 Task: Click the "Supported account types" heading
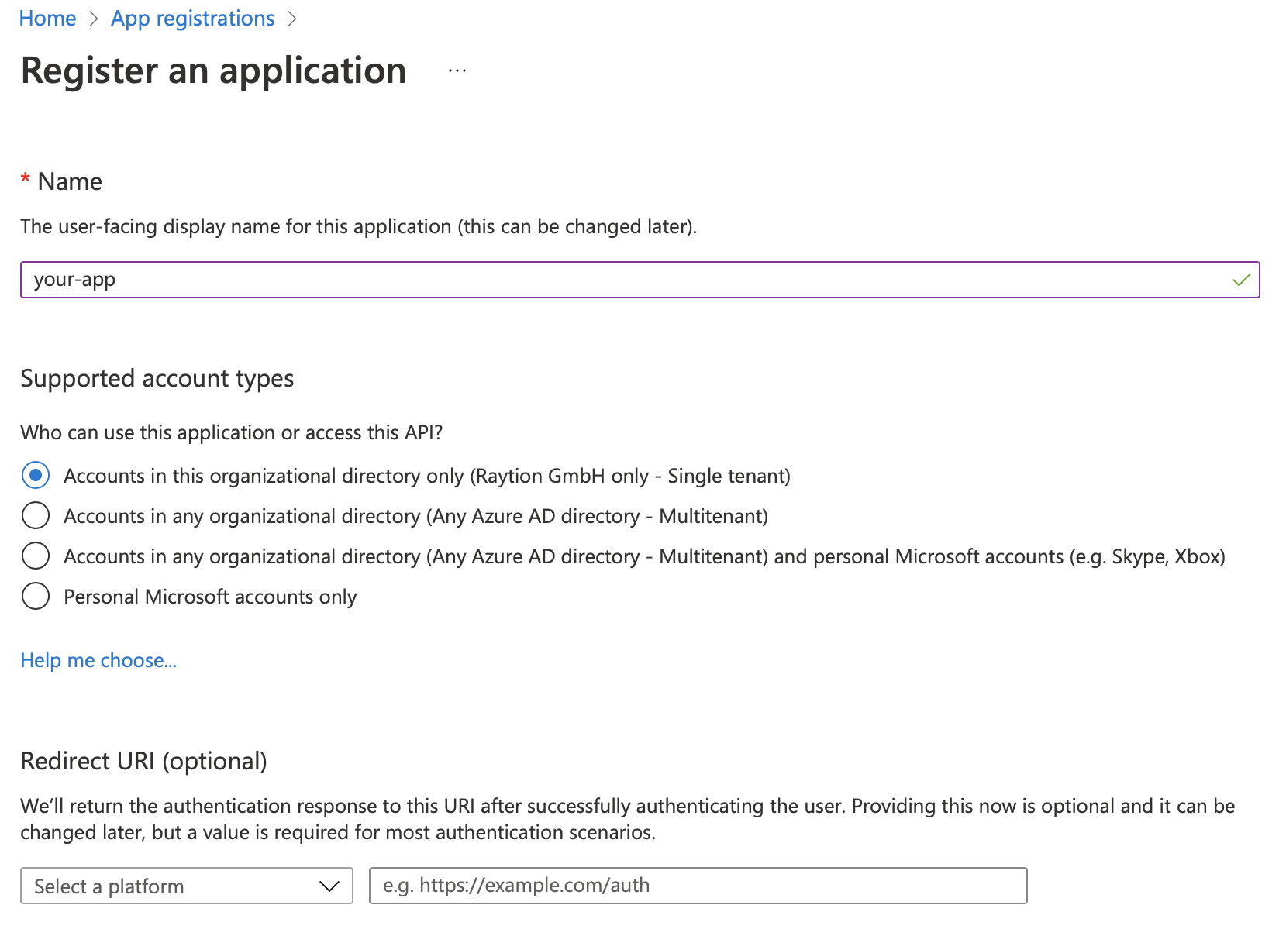click(157, 378)
